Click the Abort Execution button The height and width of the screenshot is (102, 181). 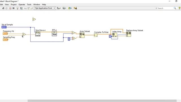point(10,8)
